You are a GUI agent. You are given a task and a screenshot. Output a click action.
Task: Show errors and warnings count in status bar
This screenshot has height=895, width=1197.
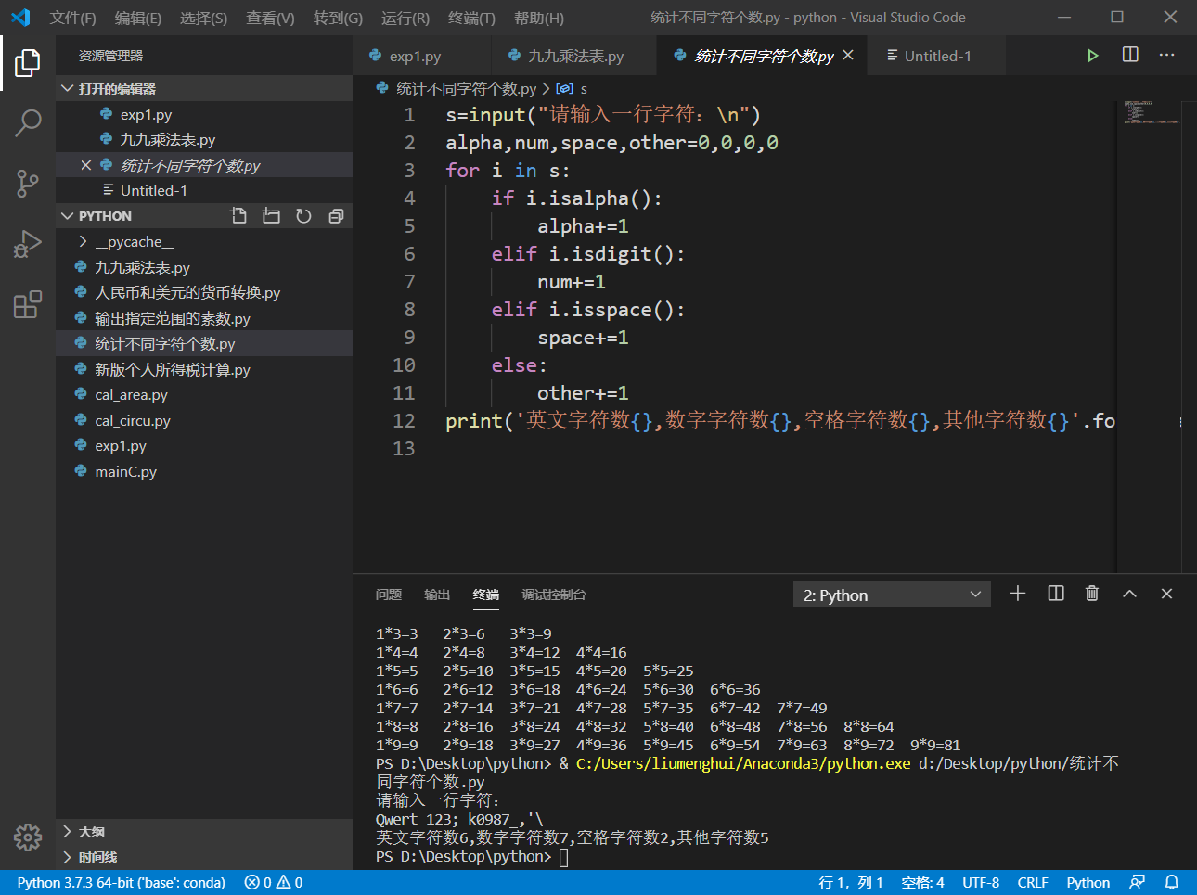pos(274,882)
